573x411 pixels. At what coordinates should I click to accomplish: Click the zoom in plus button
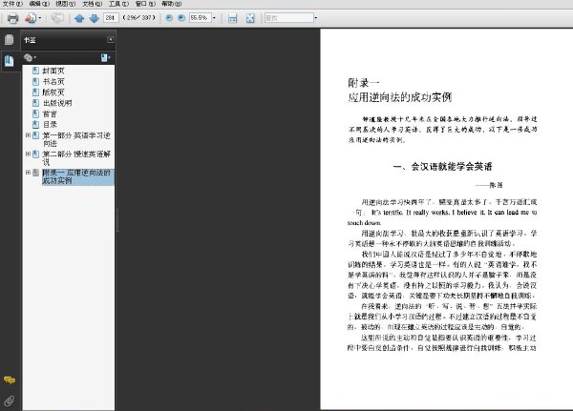pos(181,17)
